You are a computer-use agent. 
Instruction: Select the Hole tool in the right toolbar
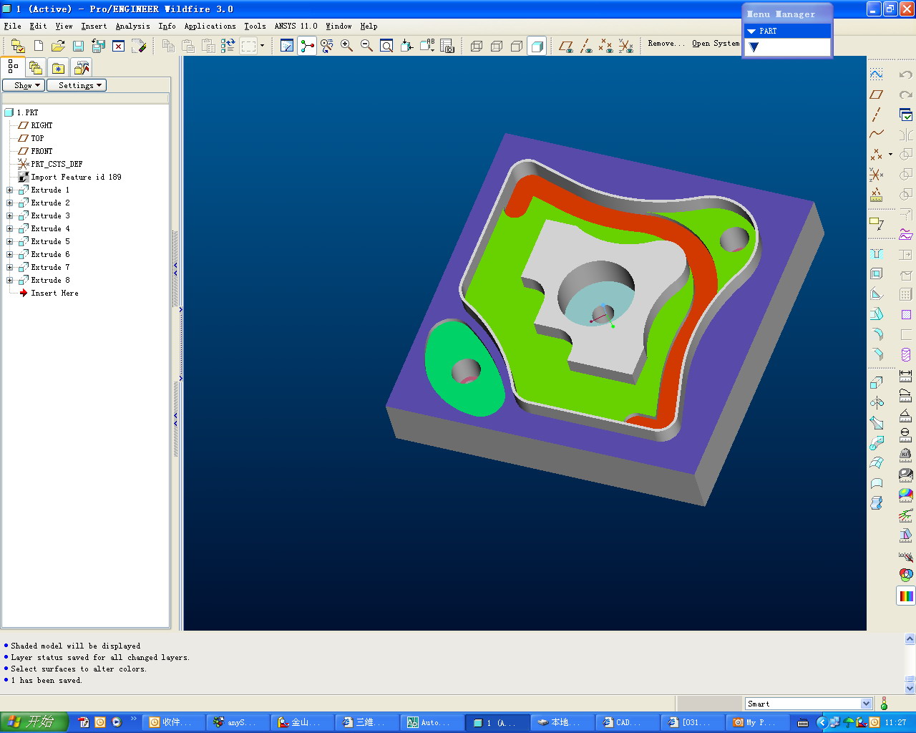(877, 254)
